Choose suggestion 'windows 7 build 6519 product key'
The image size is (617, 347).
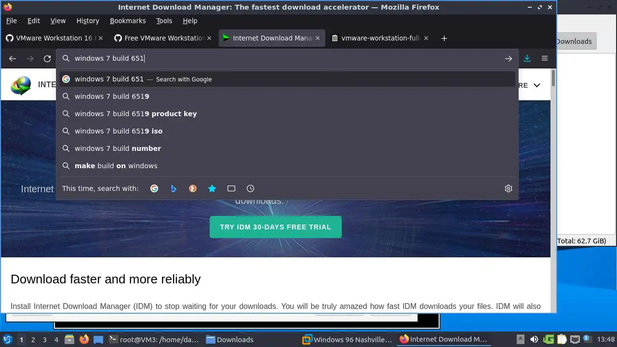click(x=287, y=114)
